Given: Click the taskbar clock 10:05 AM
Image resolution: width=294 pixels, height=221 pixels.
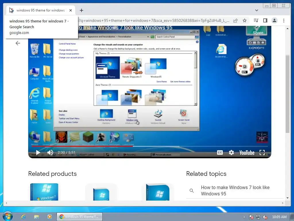Looking at the screenshot, I should pos(279,217).
